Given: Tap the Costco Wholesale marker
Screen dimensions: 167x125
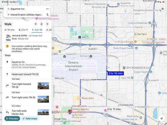Looking at the screenshot, I should click(150, 23).
